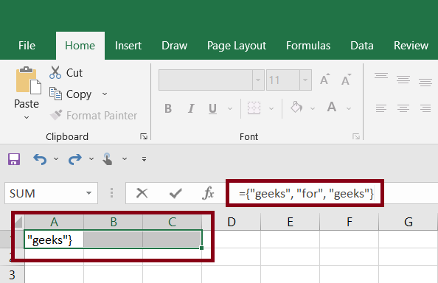Click the Cut scissors icon

point(55,72)
